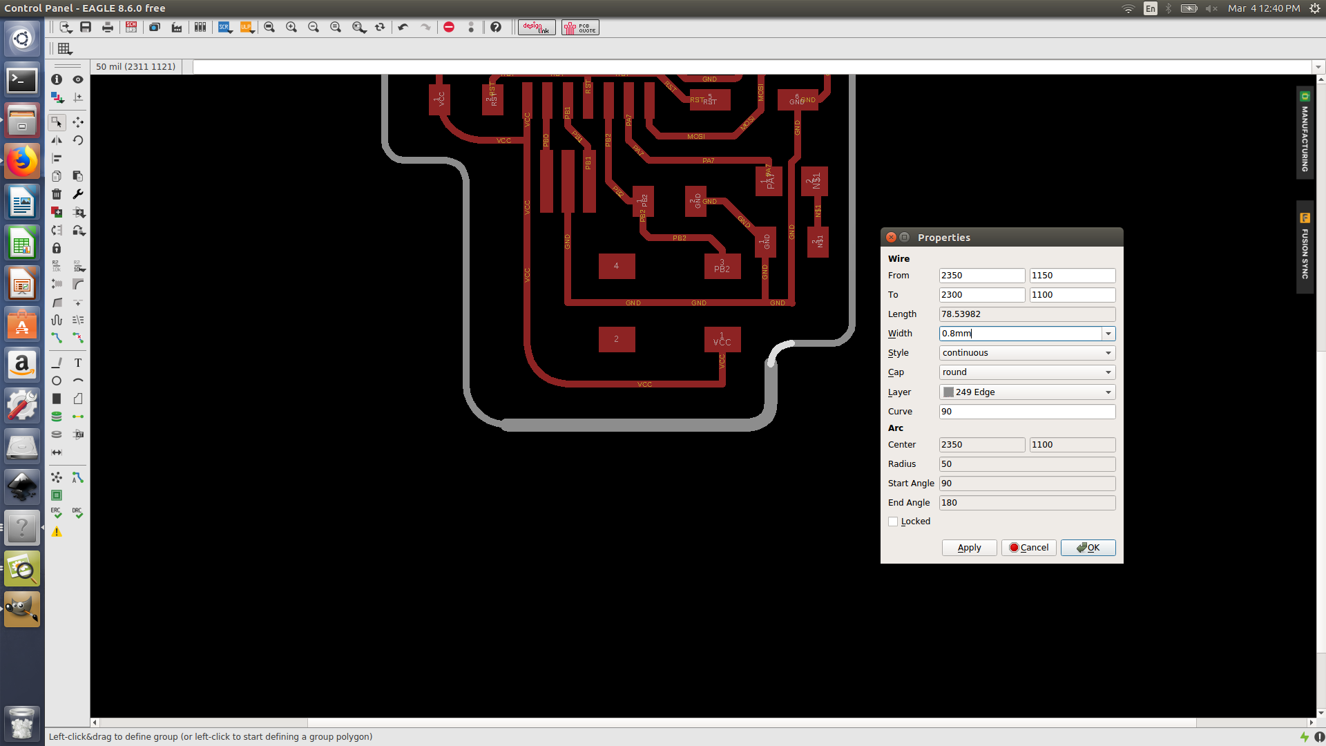1326x746 pixels.
Task: Toggle the Locked checkbox in Properties
Action: (x=893, y=522)
